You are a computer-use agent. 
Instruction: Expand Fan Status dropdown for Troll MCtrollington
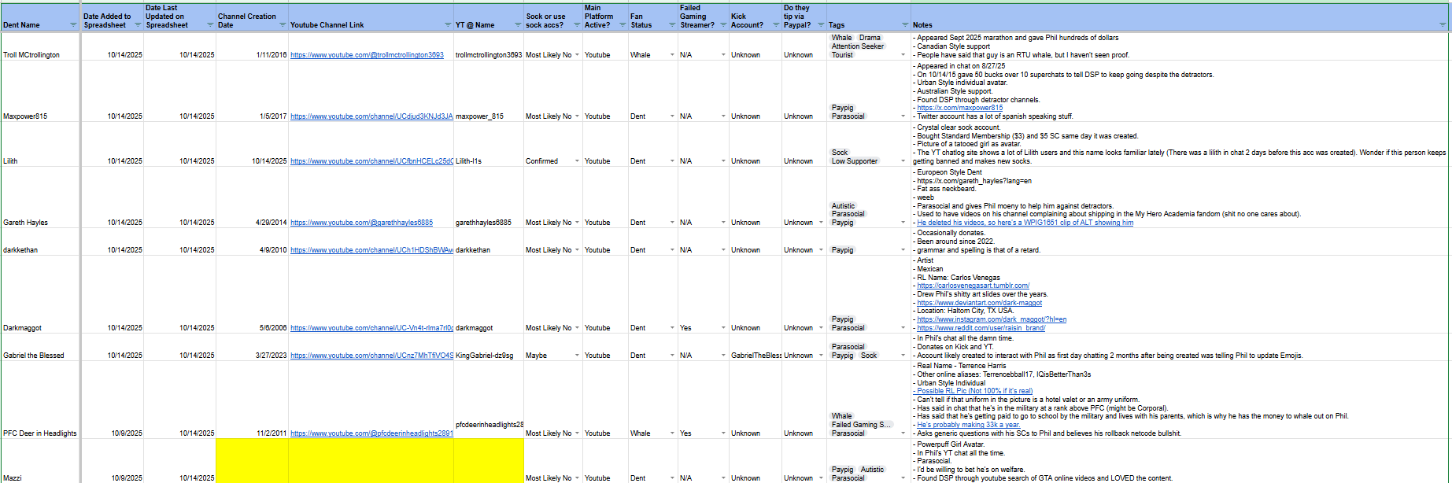672,55
